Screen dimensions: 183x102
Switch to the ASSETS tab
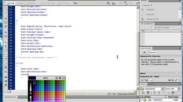[152, 84]
